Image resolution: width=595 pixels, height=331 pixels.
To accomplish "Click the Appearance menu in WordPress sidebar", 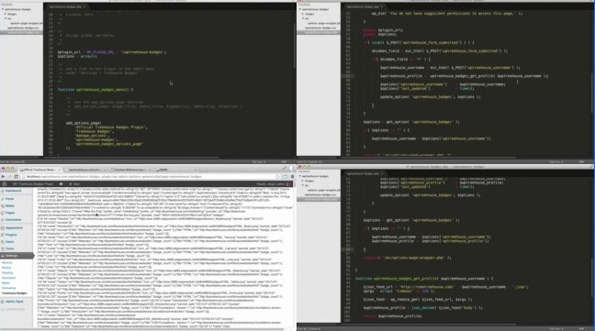I will (14, 228).
